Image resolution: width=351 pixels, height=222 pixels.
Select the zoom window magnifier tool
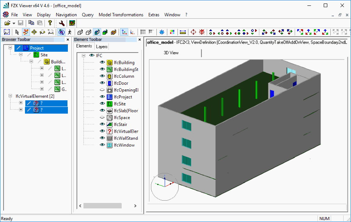tap(7, 32)
